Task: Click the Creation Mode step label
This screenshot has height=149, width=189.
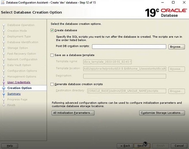Action: tap(17, 31)
